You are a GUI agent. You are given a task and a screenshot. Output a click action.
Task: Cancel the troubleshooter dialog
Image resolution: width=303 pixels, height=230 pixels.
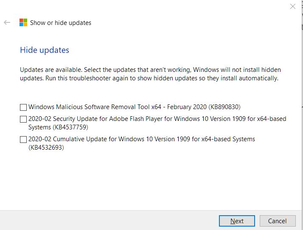coord(277,221)
